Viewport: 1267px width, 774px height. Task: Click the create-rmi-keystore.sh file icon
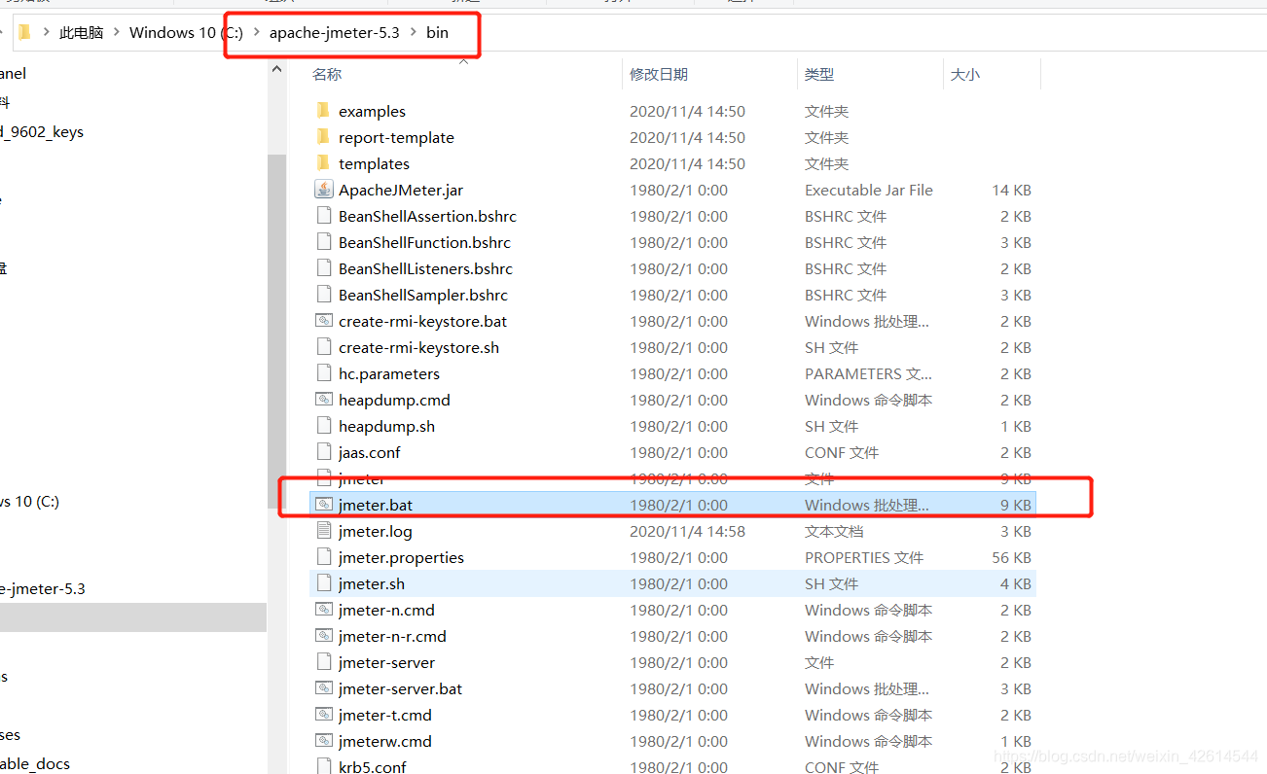point(323,347)
